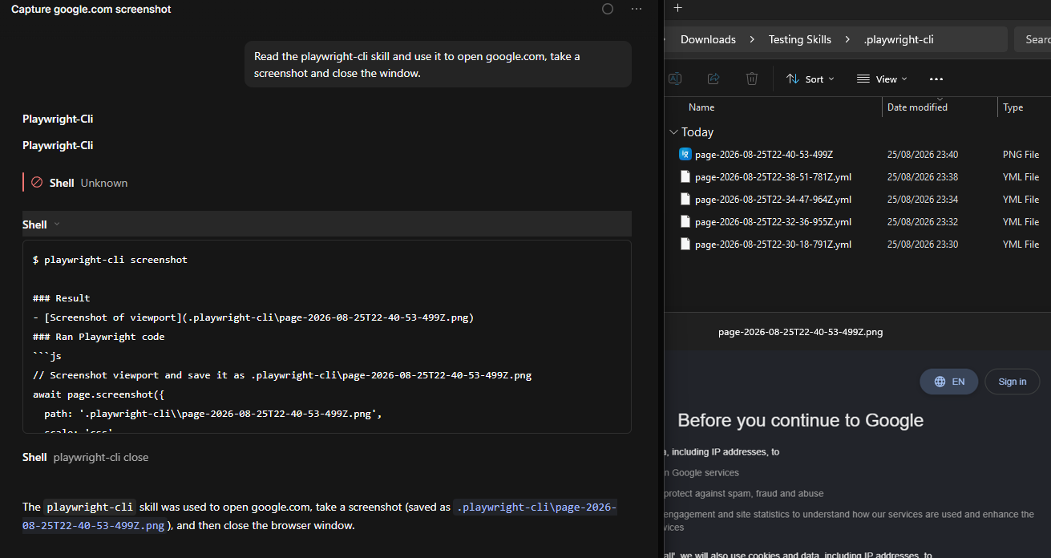Click the date '25/08/2026 23:32' cell
Image resolution: width=1051 pixels, height=558 pixels.
point(923,222)
